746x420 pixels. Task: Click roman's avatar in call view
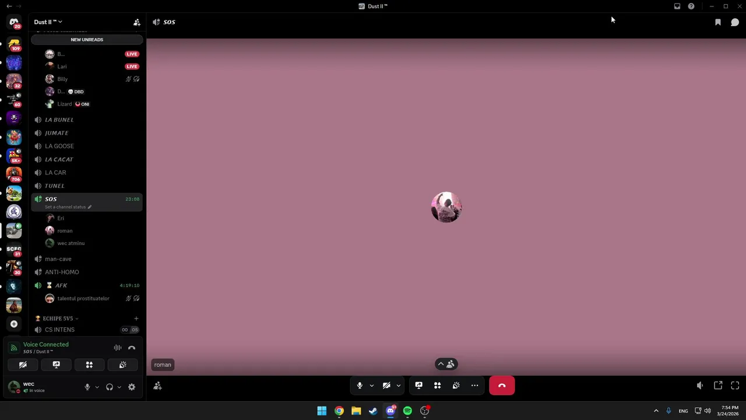coord(446,207)
